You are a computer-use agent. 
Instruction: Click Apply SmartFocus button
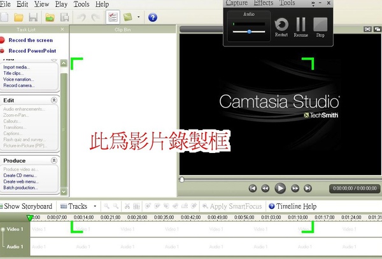click(232, 206)
